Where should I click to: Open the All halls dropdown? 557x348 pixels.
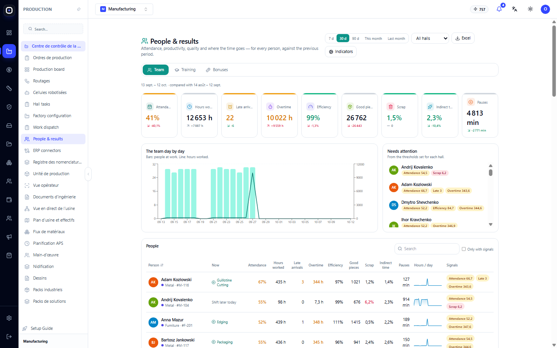click(430, 38)
